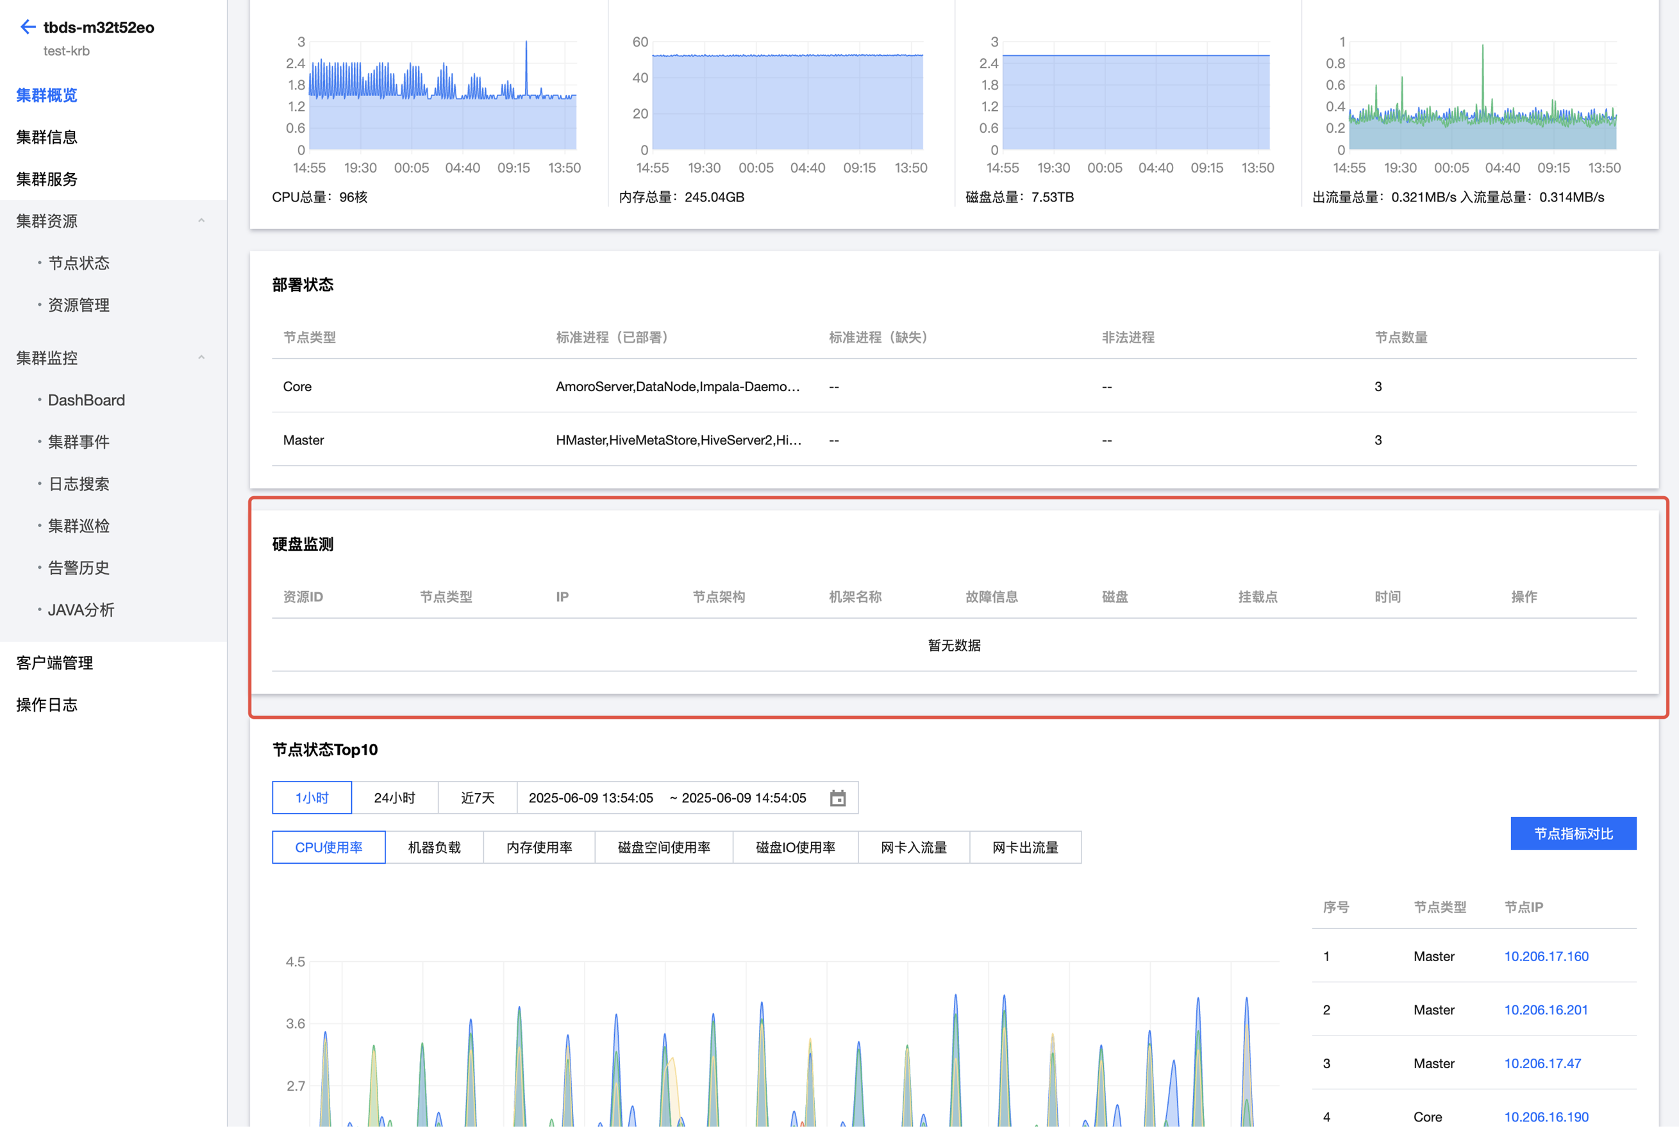Open node IP link 10.206.17.160
The width and height of the screenshot is (1679, 1133).
pyautogui.click(x=1546, y=957)
